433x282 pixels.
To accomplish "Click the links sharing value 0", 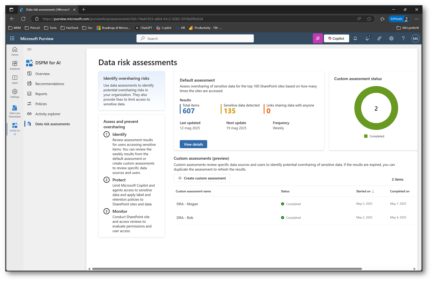I will click(x=269, y=111).
